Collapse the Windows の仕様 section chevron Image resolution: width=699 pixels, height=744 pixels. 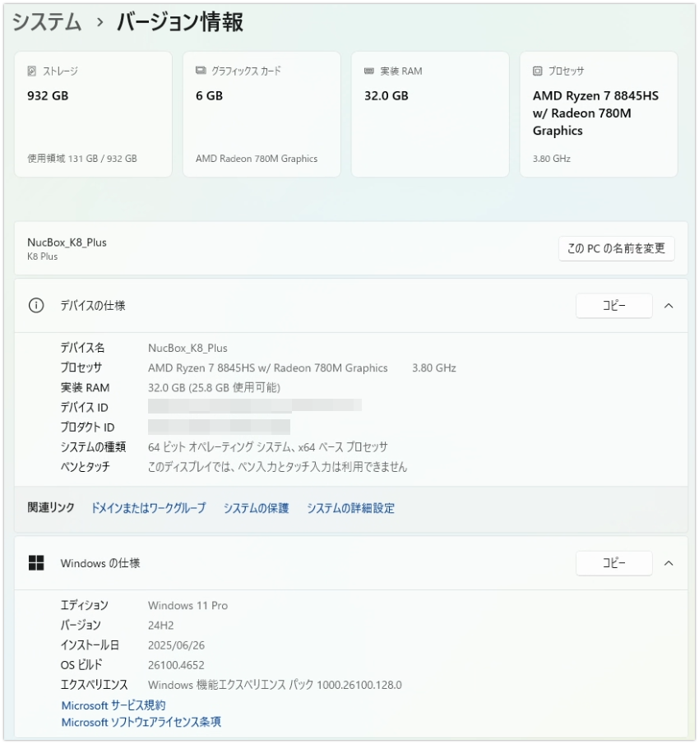[x=669, y=563]
